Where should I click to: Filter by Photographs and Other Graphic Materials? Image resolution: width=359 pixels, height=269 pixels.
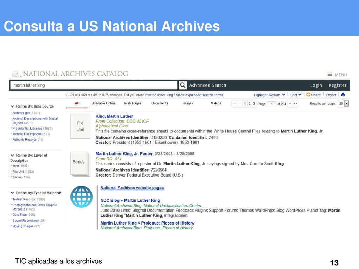[35, 207]
